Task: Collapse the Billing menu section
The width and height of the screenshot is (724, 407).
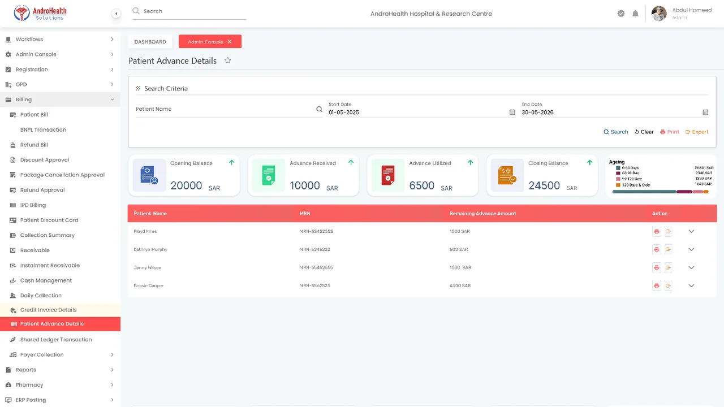Action: [x=112, y=99]
